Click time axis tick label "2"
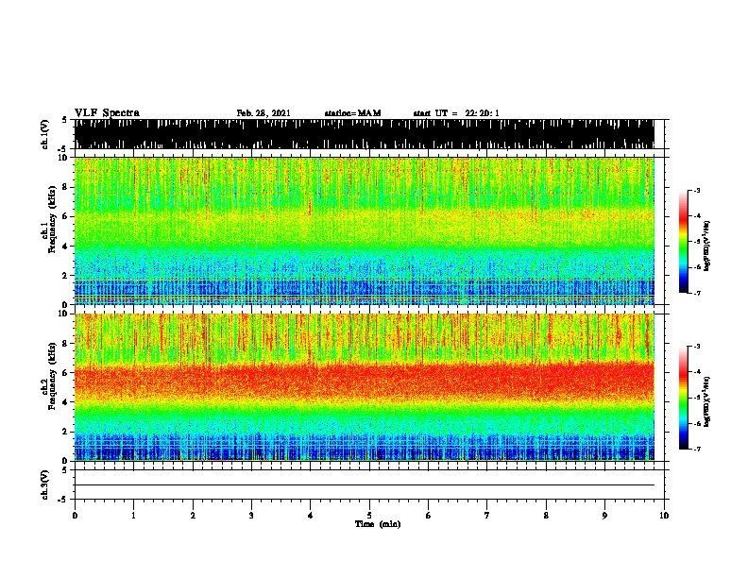This screenshot has height=578, width=748. pos(193,515)
